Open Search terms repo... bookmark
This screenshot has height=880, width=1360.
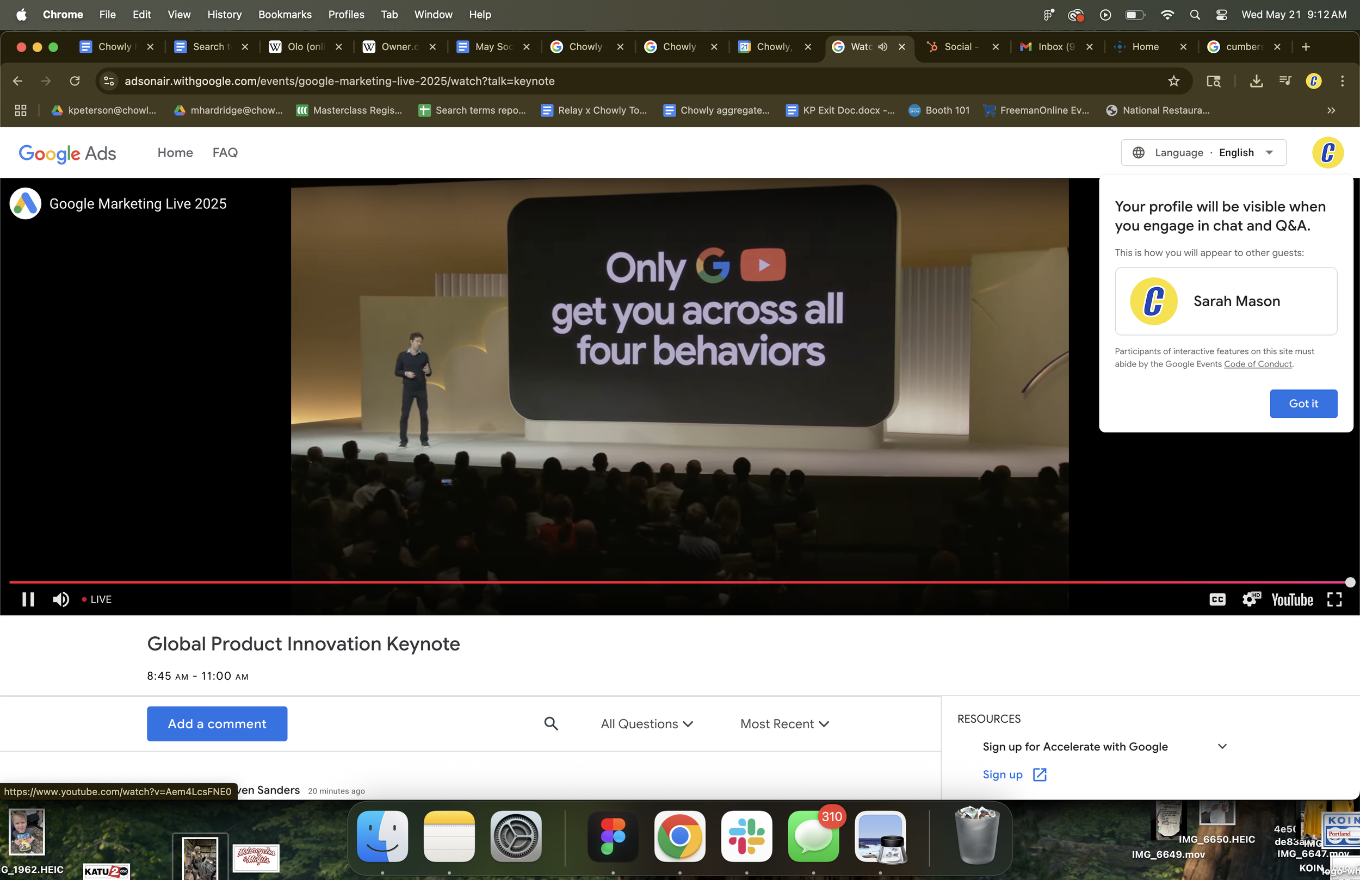pyautogui.click(x=472, y=110)
